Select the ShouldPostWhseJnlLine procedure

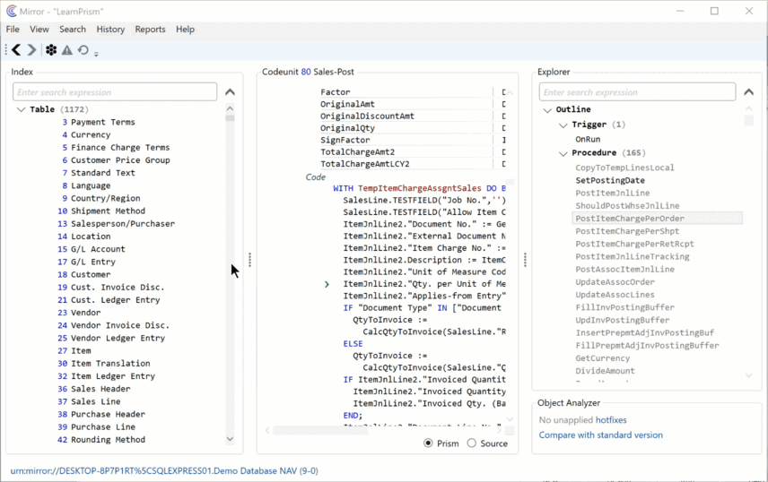pyautogui.click(x=627, y=206)
